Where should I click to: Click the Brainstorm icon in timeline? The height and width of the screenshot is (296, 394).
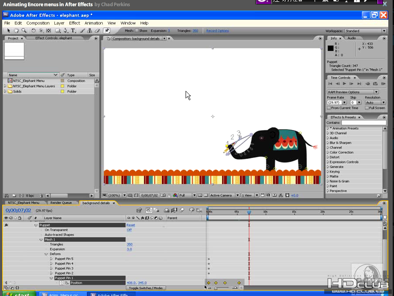(192, 210)
